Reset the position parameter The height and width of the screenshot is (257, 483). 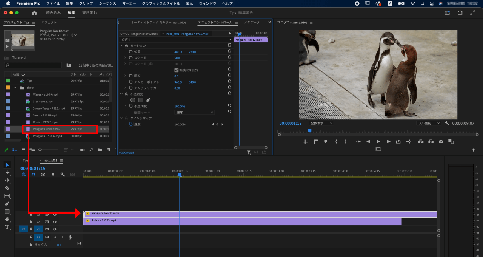click(x=229, y=51)
